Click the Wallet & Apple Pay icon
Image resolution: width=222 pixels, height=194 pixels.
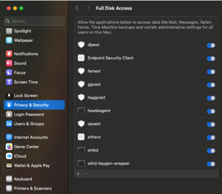9,166
